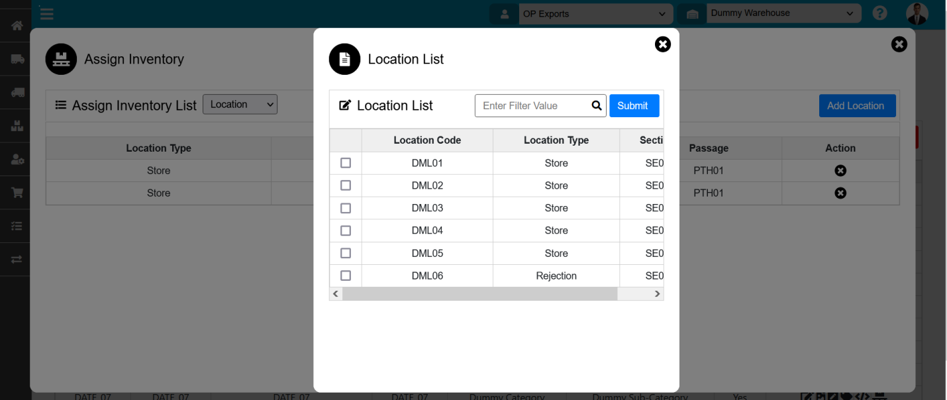This screenshot has height=400, width=947.
Task: Open the boxes inventory sidebar icon
Action: click(17, 126)
